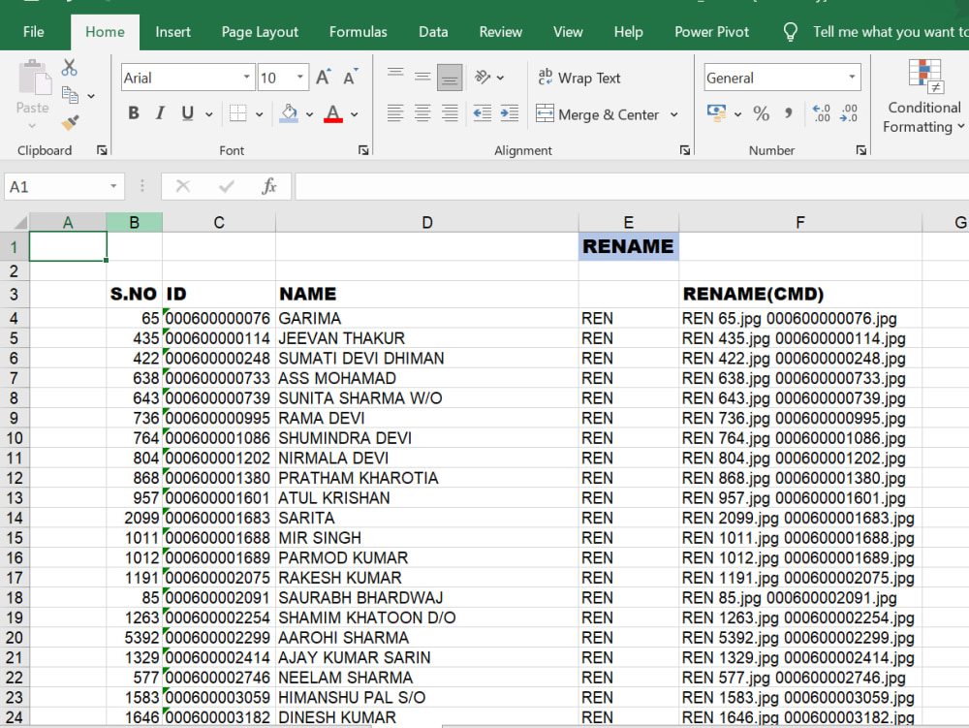Switch to the Page Layout tab
This screenshot has width=969, height=728.
point(260,32)
